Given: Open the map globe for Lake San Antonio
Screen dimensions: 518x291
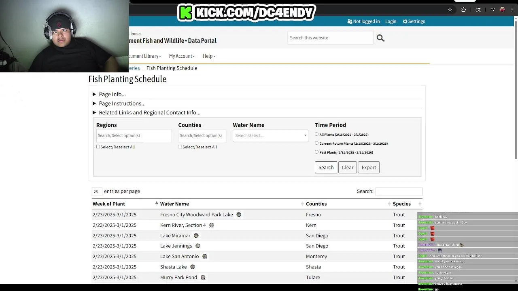Looking at the screenshot, I should click(x=204, y=256).
